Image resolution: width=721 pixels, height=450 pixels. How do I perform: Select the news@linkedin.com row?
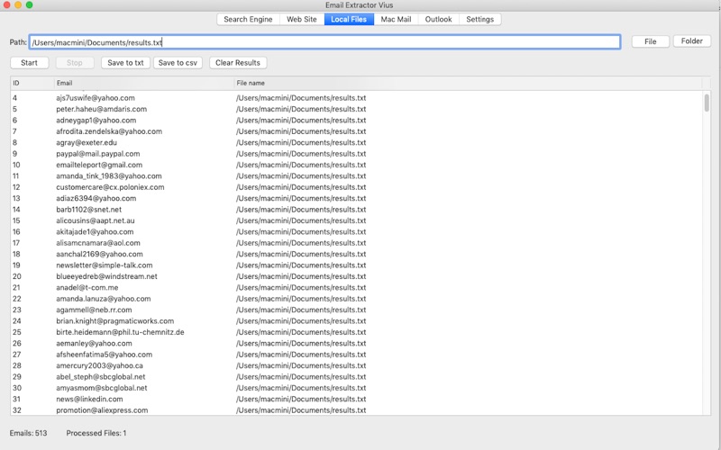(x=357, y=399)
